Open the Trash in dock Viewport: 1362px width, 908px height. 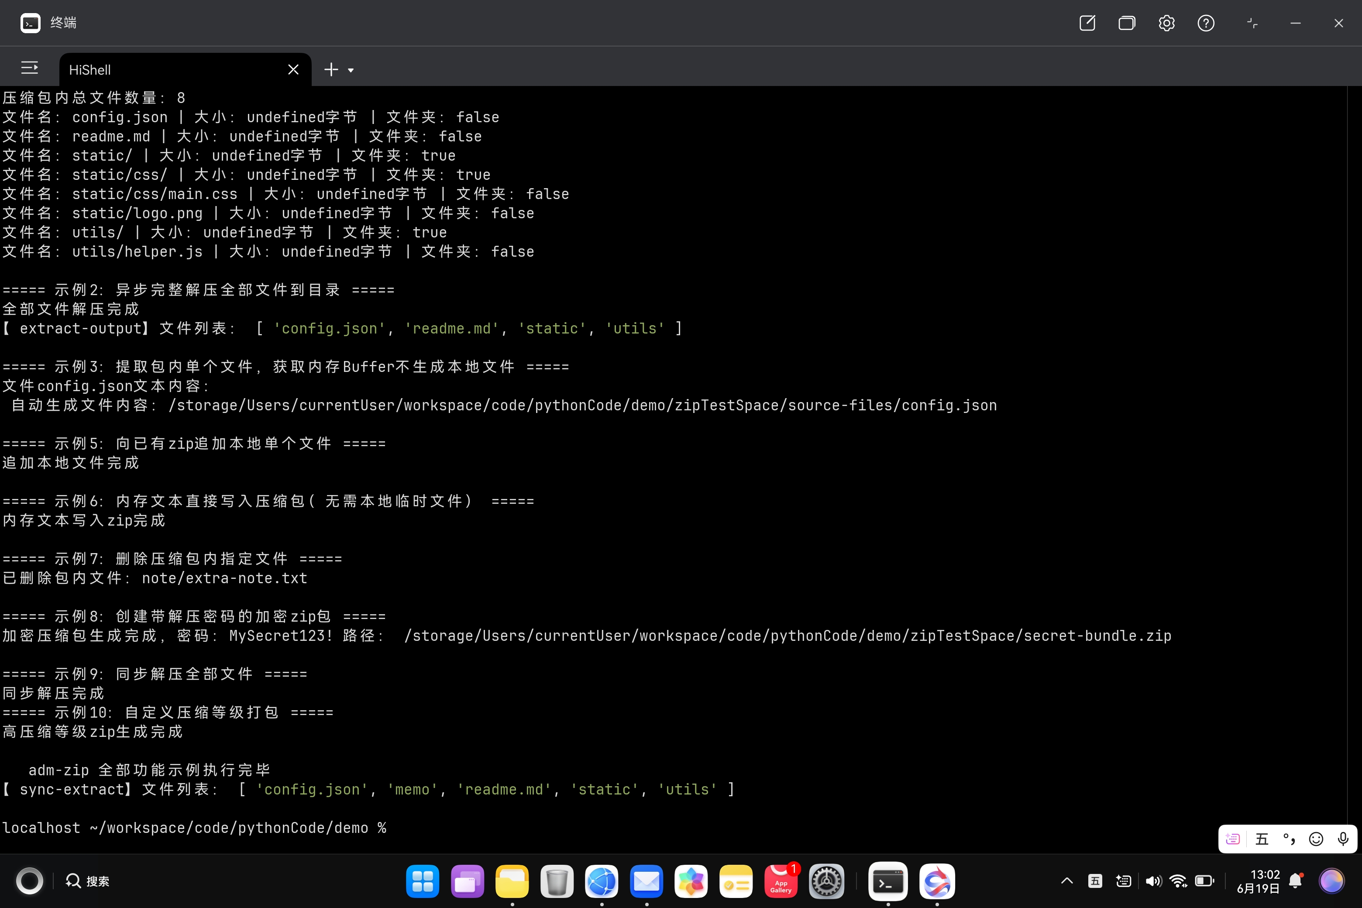click(557, 881)
